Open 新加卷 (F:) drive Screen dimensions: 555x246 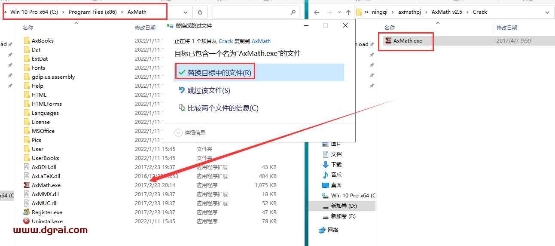(x=344, y=216)
